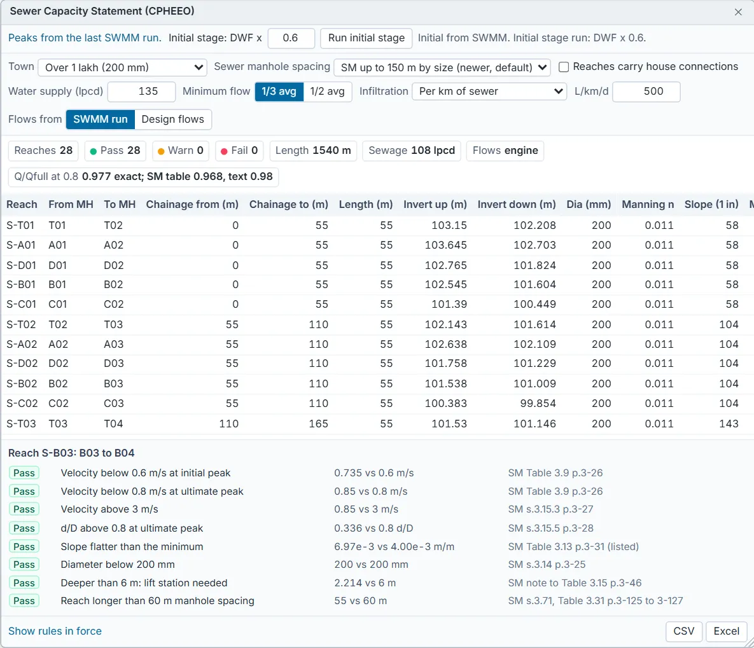
Task: Open 'Peaks from the last SWMM run' link
Action: pyautogui.click(x=85, y=38)
